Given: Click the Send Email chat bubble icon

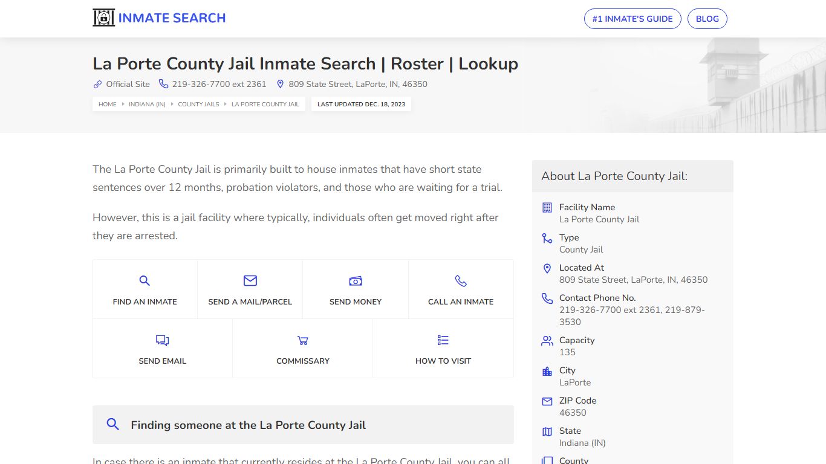Looking at the screenshot, I should [162, 340].
